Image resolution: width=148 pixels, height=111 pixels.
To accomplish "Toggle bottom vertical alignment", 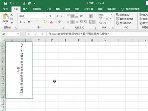I will (77, 17).
